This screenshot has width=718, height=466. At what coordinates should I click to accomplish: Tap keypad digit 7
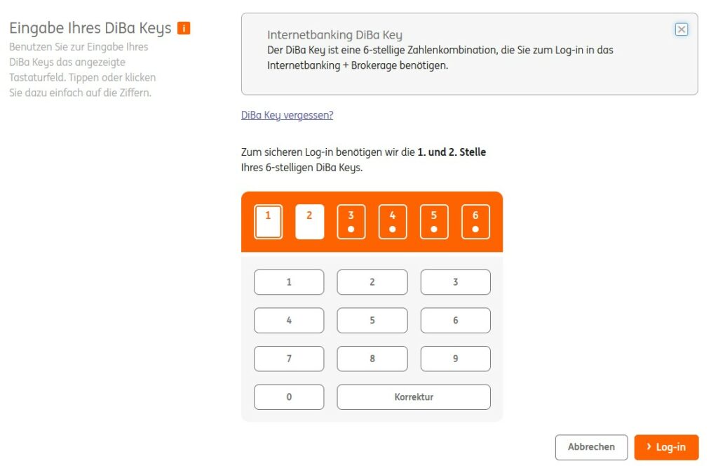pos(289,359)
